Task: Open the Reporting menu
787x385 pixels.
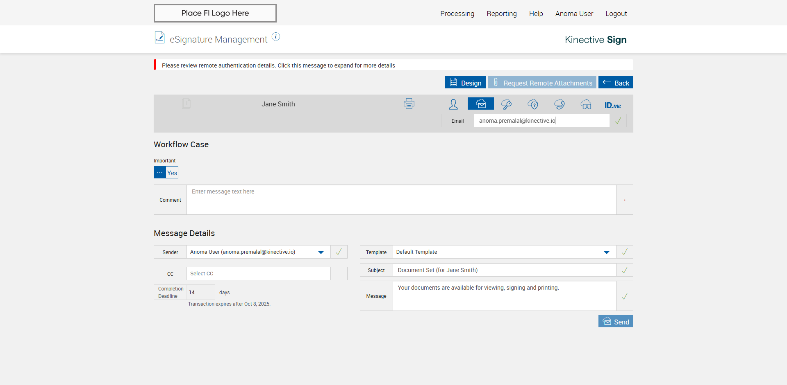Action: click(x=502, y=14)
